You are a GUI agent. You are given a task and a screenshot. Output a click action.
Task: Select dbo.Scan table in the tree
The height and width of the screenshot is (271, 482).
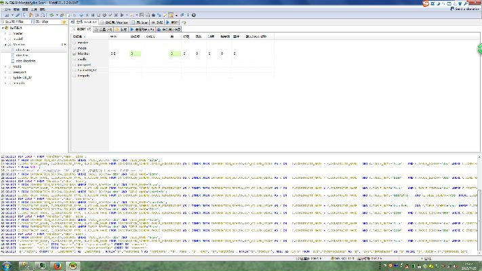[x=22, y=49]
